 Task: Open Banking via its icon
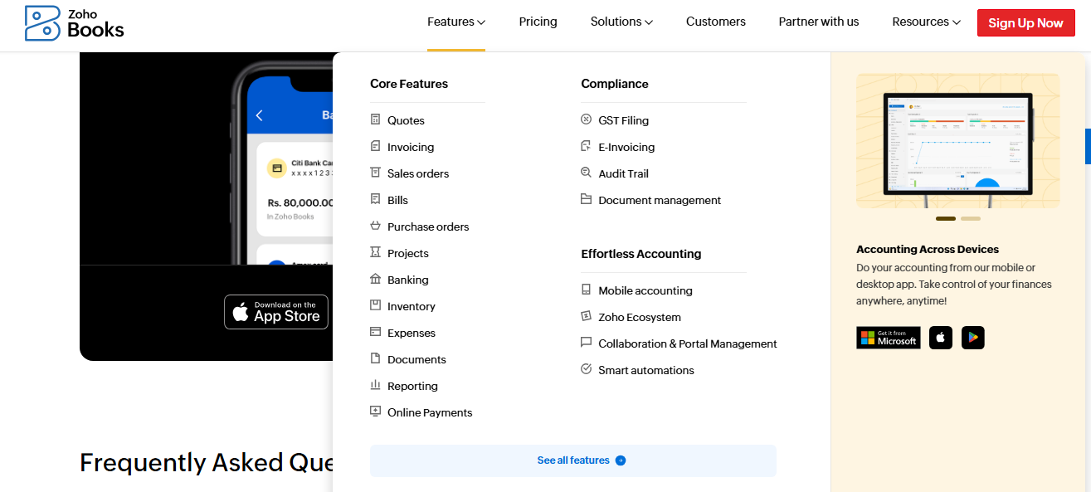375,279
